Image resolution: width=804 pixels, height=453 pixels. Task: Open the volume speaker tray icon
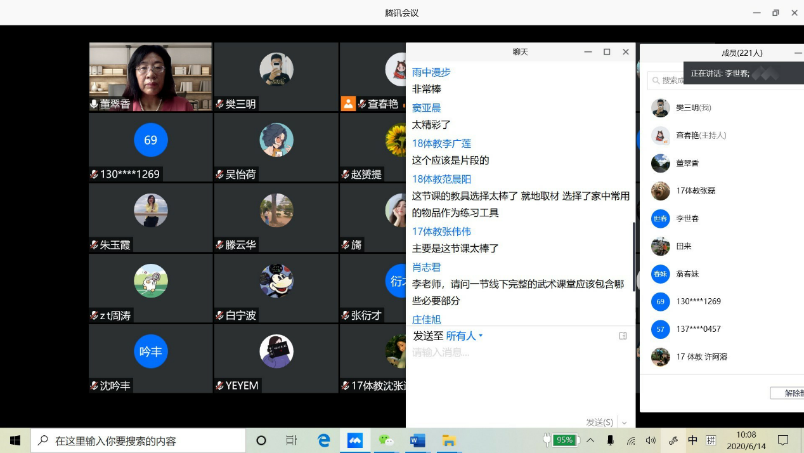(651, 440)
